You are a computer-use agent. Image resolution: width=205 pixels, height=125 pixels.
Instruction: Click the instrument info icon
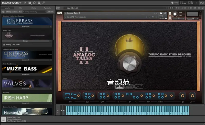pos(165,13)
